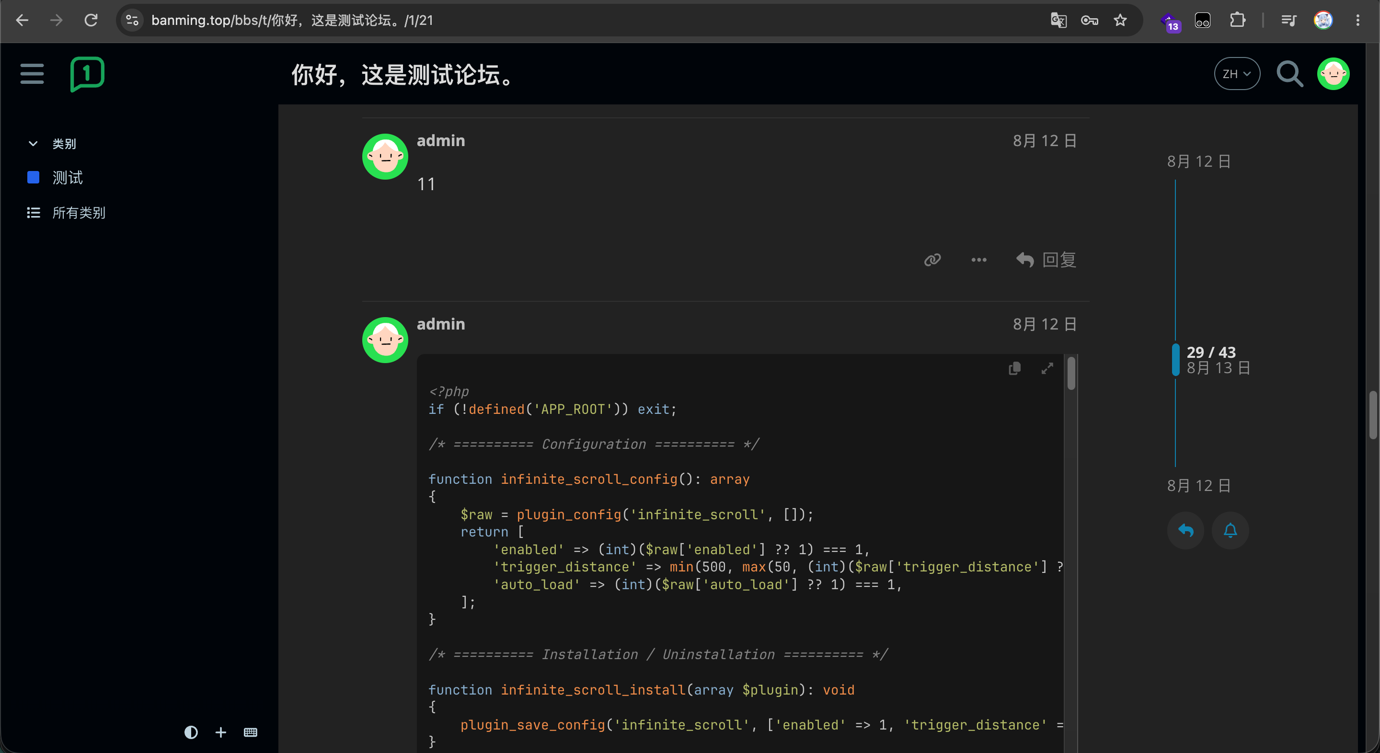Copy the PHP code block
Viewport: 1380px width, 753px height.
coord(1014,368)
